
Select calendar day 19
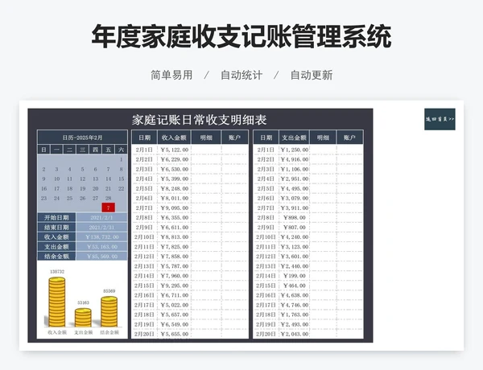[x=83, y=188]
